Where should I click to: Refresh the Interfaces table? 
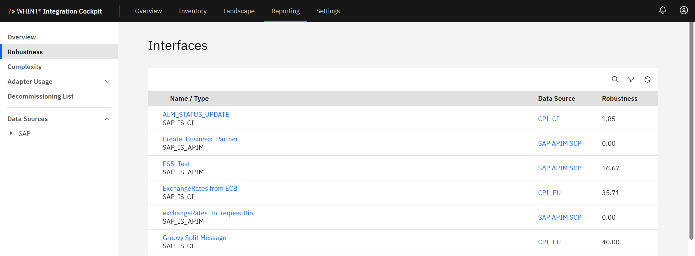pos(648,79)
